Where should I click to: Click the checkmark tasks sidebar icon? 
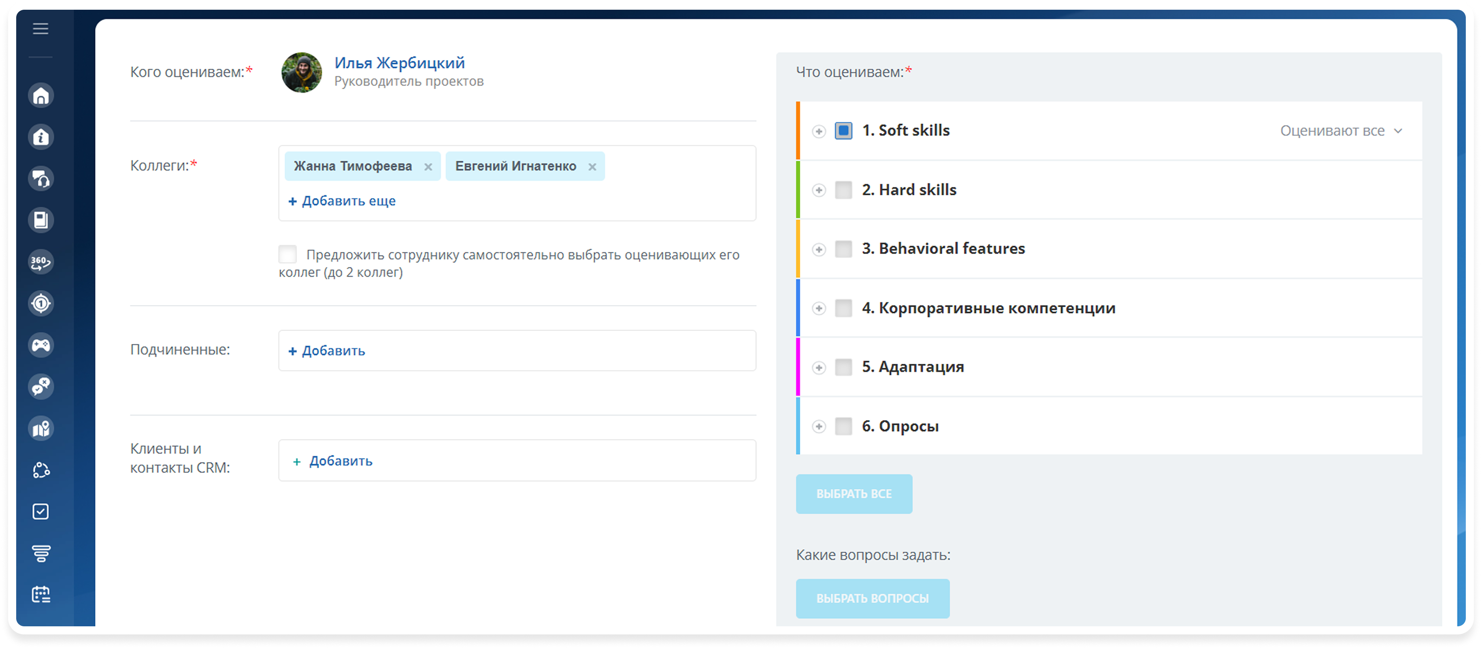click(x=41, y=512)
